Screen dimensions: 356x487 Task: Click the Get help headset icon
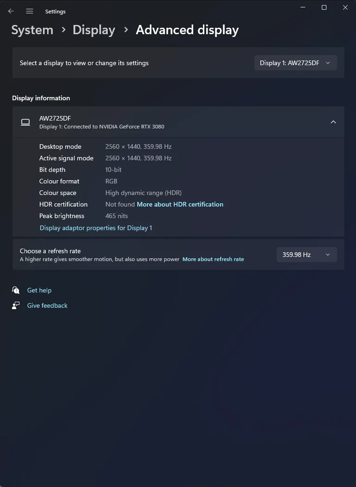click(16, 290)
